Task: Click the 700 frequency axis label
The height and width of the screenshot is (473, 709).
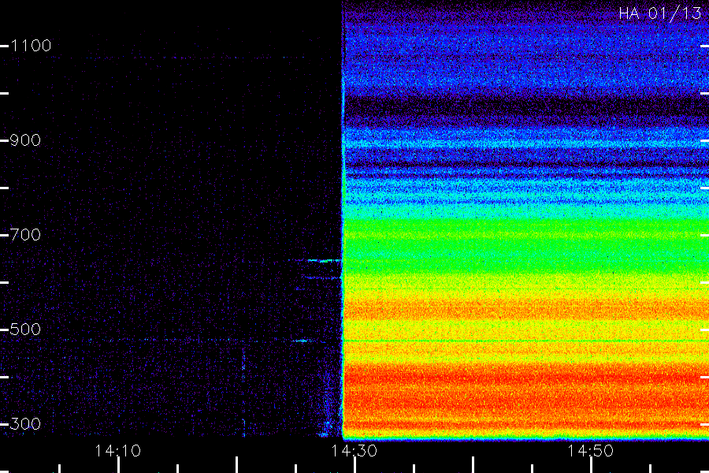Action: coord(25,235)
